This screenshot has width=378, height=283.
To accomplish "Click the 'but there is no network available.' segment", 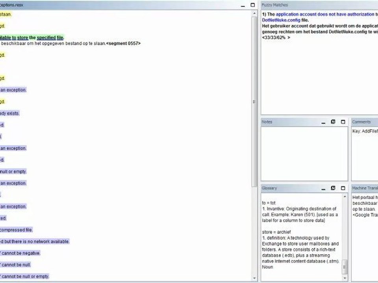I will click(35, 241).
